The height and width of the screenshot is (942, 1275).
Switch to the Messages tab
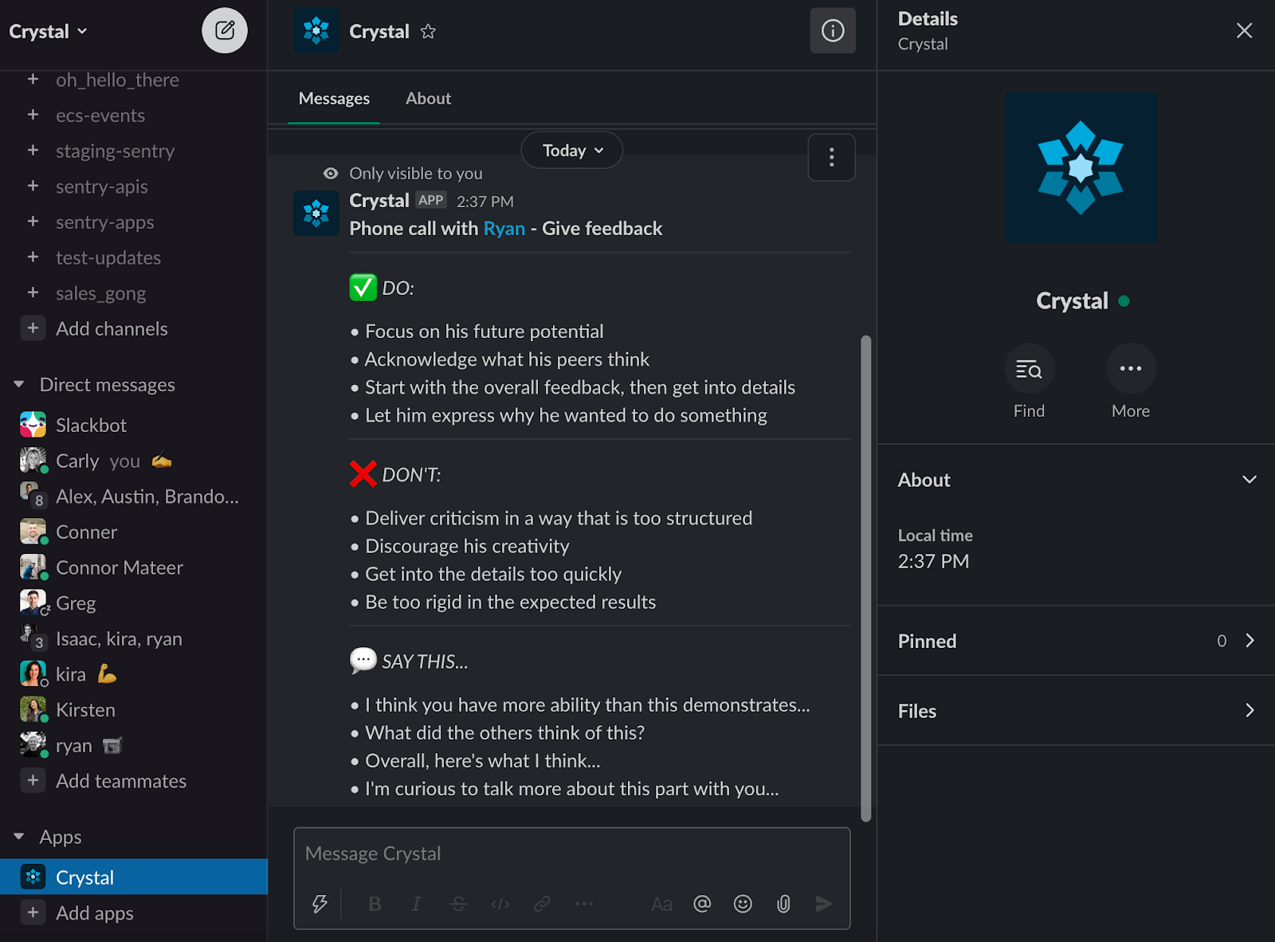[x=334, y=99]
